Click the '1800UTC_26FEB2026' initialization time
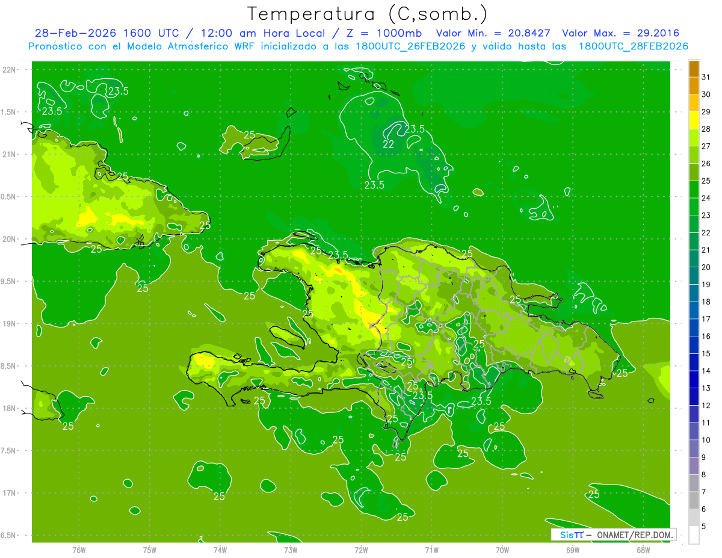 pos(410,46)
